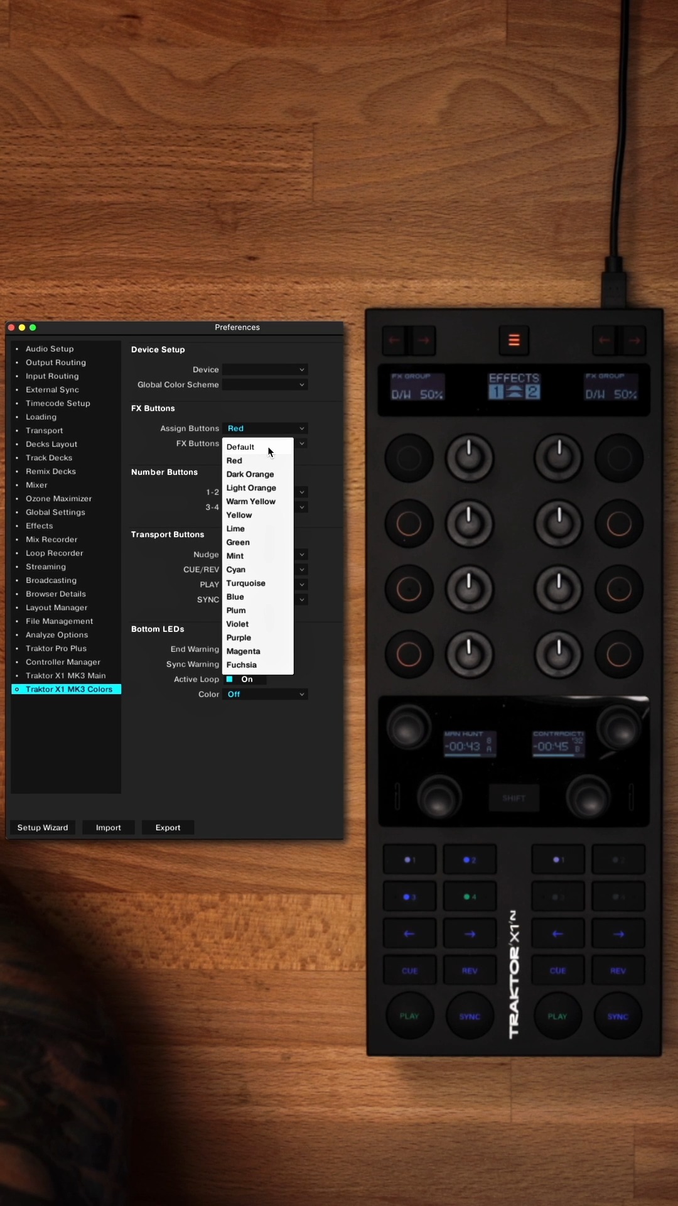Choose Purple from the color list
Screen dimensions: 678x1206
pyautogui.click(x=258, y=638)
